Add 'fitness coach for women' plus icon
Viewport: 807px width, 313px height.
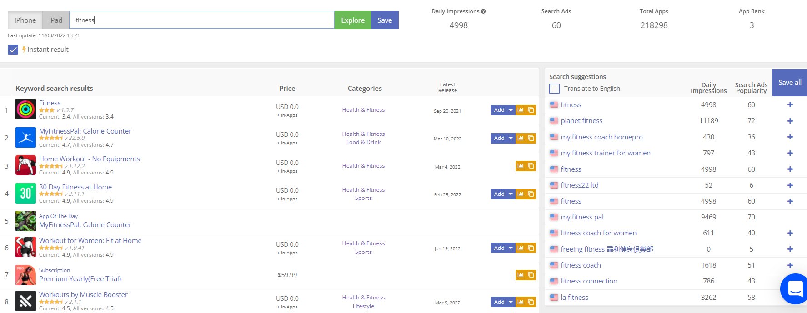pos(790,233)
